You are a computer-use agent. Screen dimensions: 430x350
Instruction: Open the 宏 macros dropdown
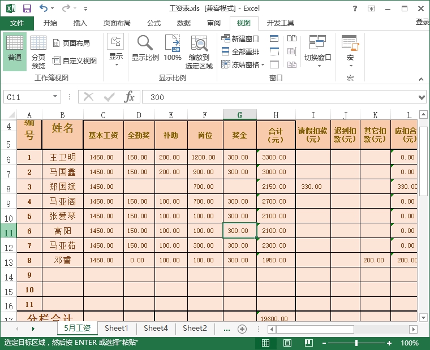[350, 51]
